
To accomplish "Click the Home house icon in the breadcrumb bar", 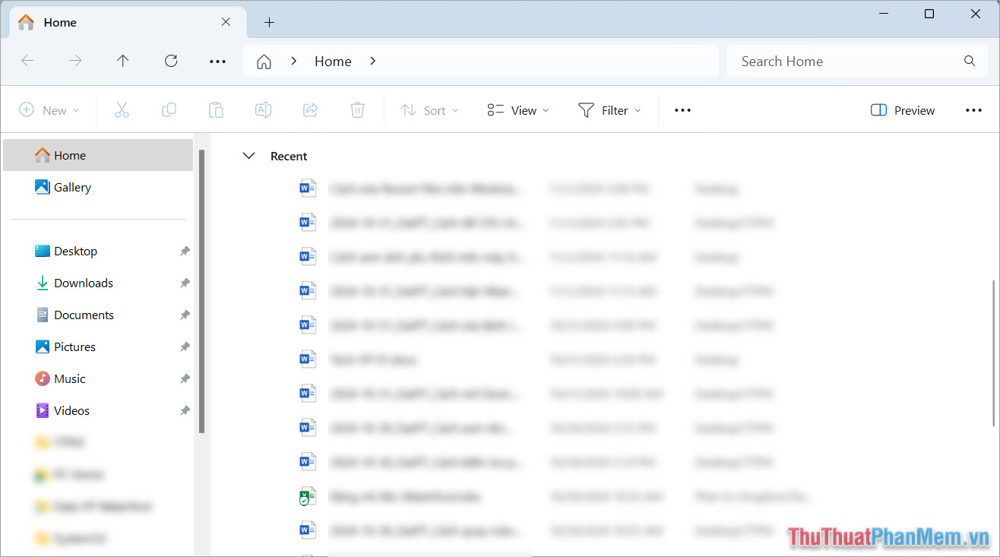I will point(264,61).
